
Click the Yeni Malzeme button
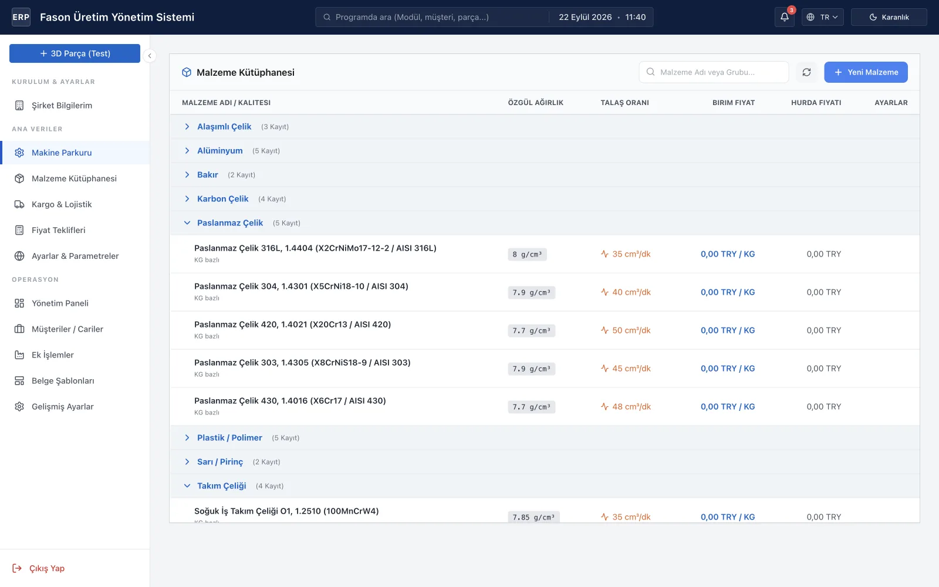[866, 72]
